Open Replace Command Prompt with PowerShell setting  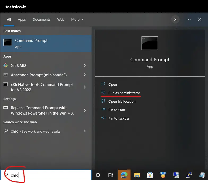click(46, 110)
